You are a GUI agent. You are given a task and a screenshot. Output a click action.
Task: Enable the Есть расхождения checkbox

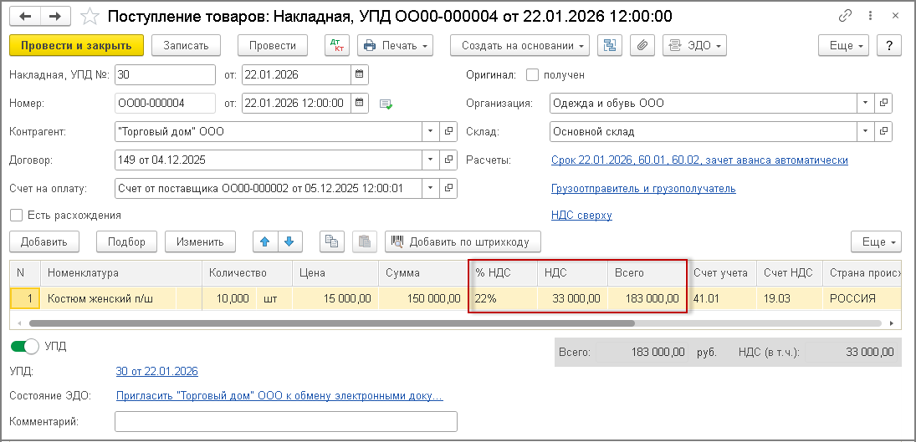coord(17,216)
